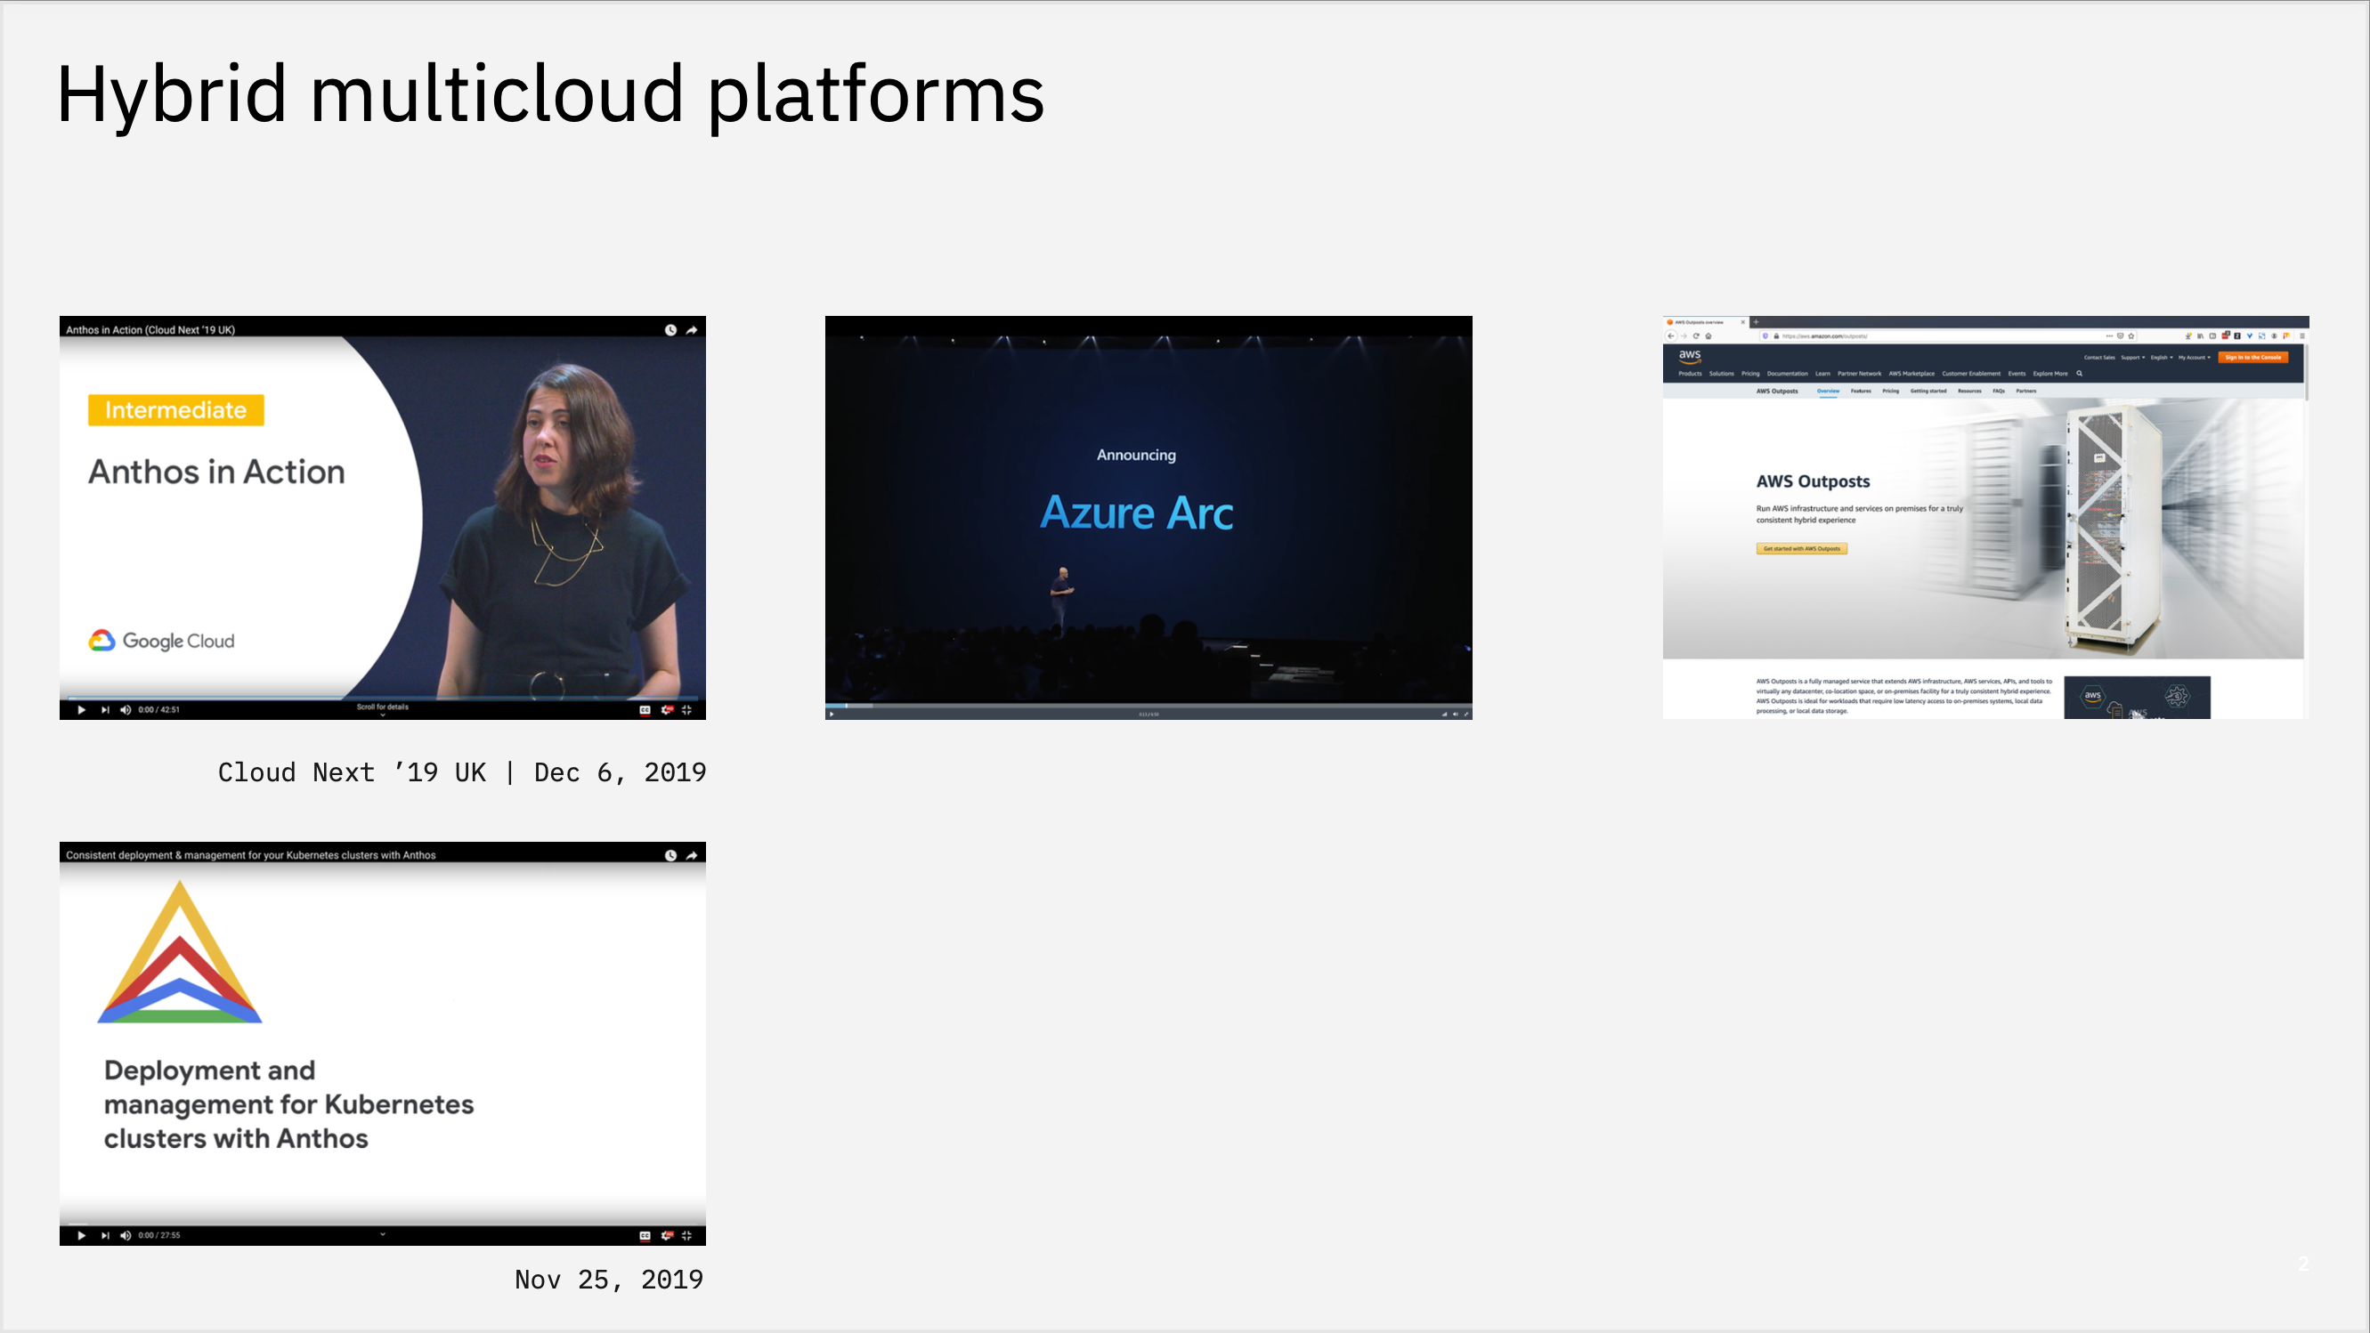Play the Anthos in Action video
This screenshot has height=1333, width=2370.
81,710
